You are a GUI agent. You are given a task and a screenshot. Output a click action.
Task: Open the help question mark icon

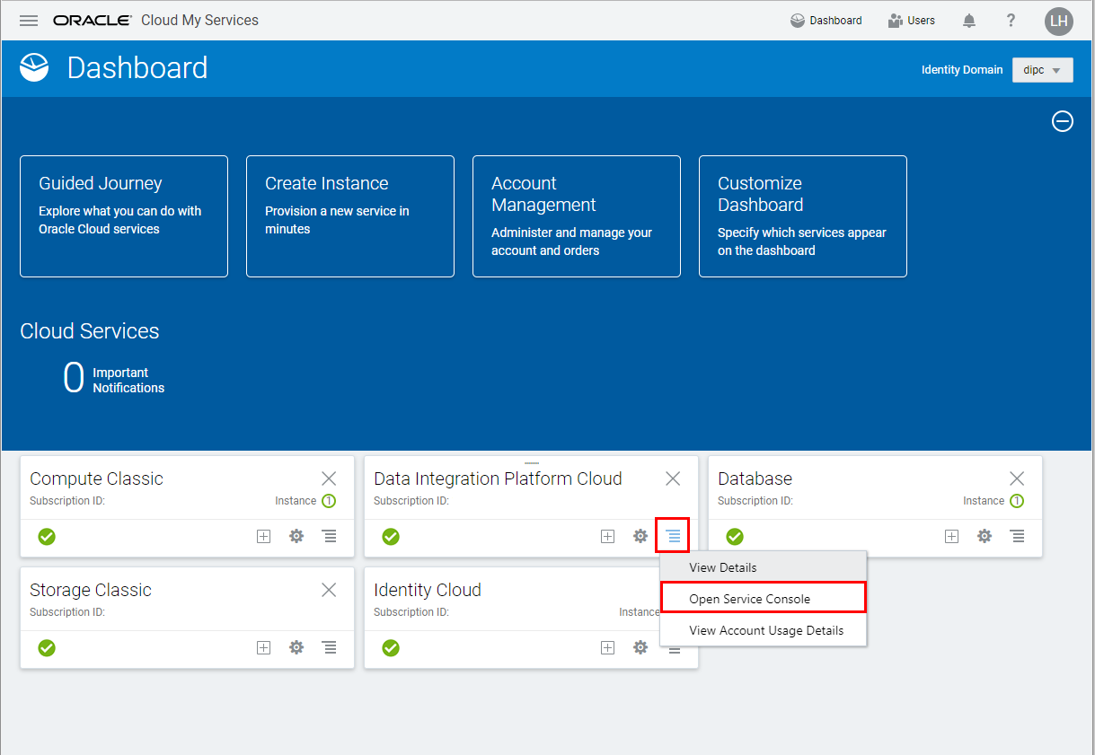(x=1011, y=21)
